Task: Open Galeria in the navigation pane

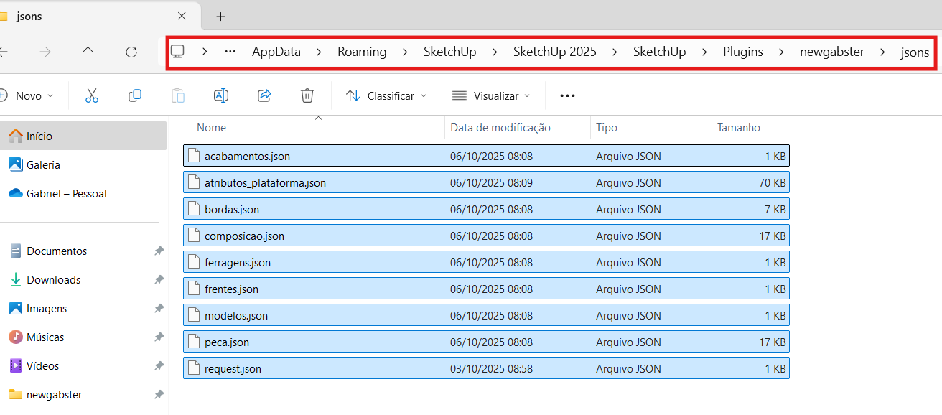Action: pyautogui.click(x=43, y=165)
